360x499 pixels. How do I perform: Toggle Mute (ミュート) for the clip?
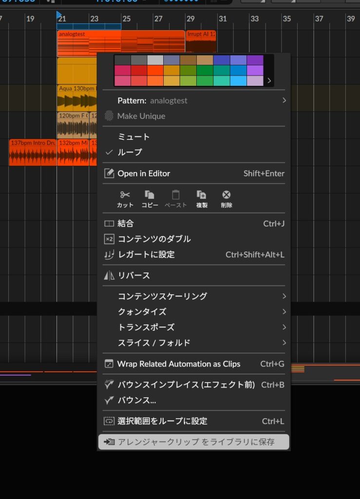(133, 137)
